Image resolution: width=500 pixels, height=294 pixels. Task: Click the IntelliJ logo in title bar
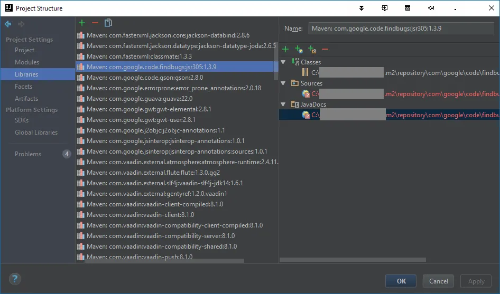(9, 8)
